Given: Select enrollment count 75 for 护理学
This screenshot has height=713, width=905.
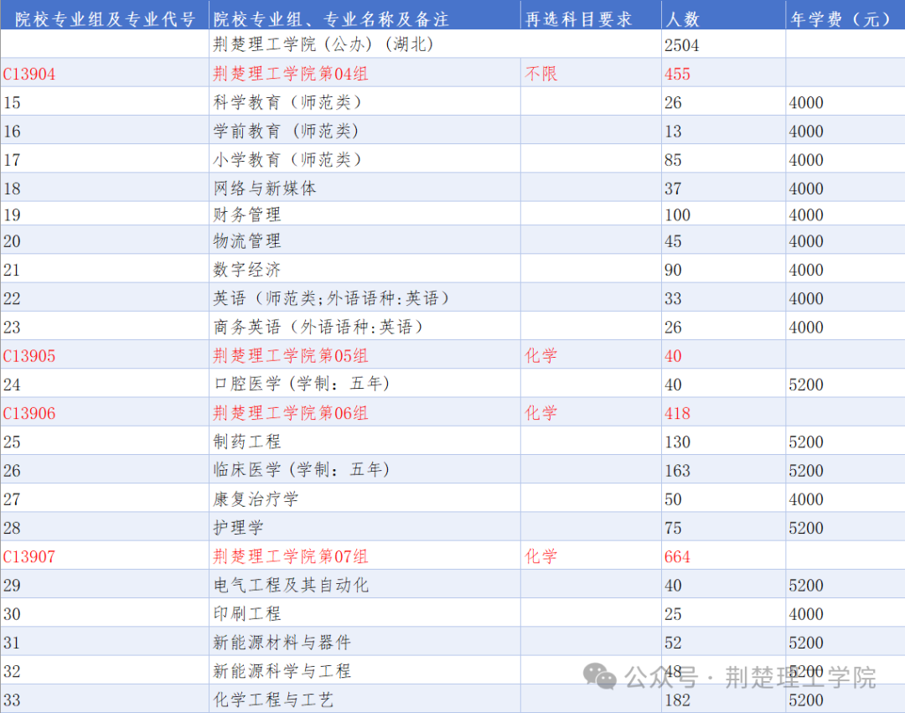Looking at the screenshot, I should tap(673, 529).
